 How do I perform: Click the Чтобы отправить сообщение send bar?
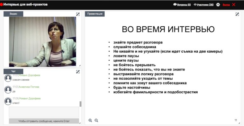click(44, 121)
